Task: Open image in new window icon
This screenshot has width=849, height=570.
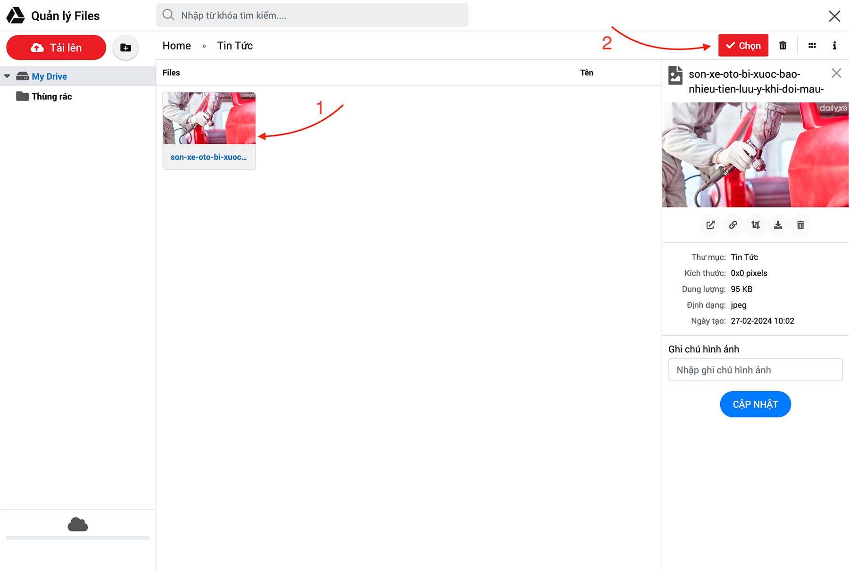Action: (x=710, y=225)
